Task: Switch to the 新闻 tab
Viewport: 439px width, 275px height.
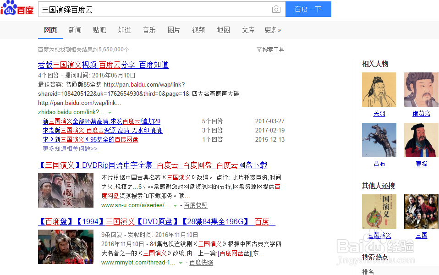Action: point(75,30)
